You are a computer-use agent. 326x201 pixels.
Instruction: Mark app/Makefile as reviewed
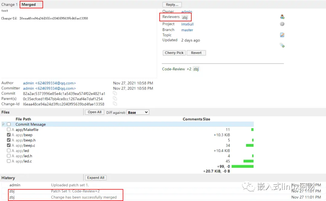point(9,130)
